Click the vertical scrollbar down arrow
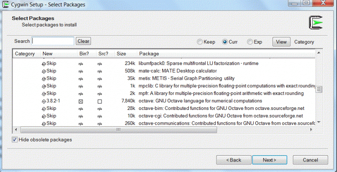337x172 pixels. point(319,122)
